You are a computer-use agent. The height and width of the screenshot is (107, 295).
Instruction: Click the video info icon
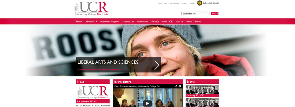coord(180,86)
